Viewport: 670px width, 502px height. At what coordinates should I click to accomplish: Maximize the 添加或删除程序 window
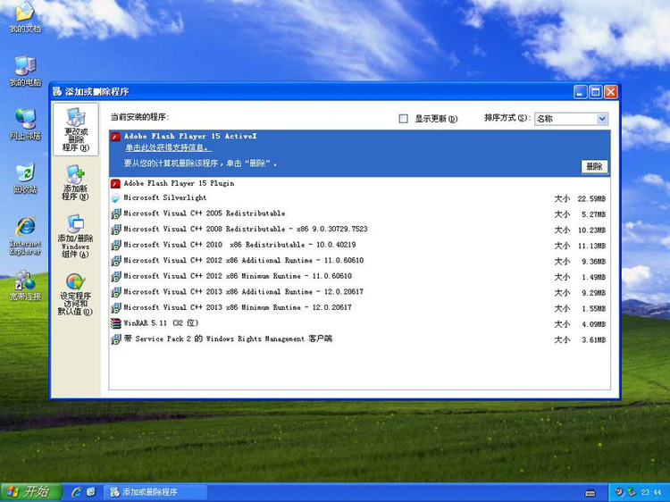click(595, 91)
